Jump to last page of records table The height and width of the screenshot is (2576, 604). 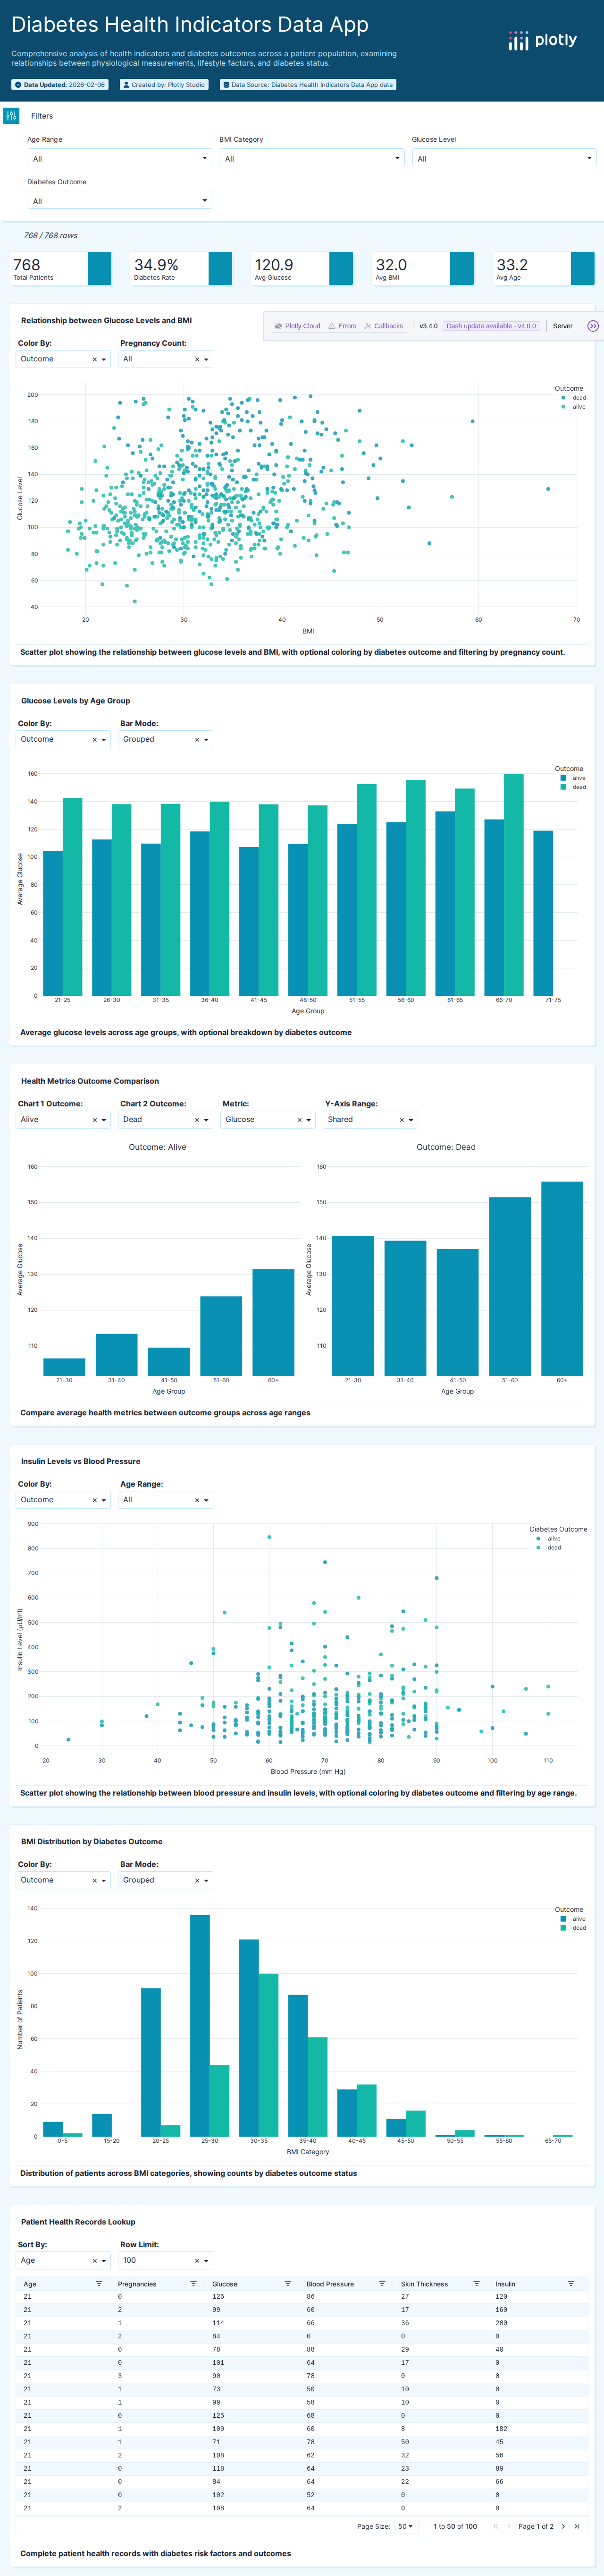(576, 2526)
